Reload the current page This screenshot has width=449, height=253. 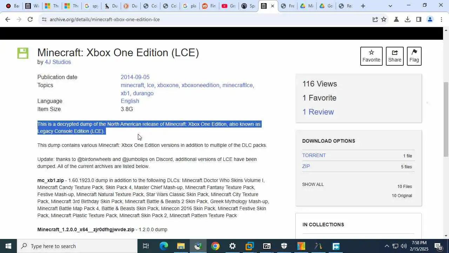pos(30,19)
